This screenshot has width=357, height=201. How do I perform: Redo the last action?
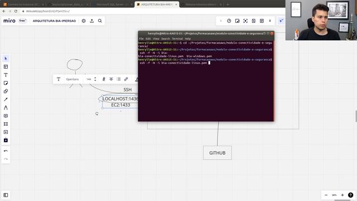tap(6, 159)
